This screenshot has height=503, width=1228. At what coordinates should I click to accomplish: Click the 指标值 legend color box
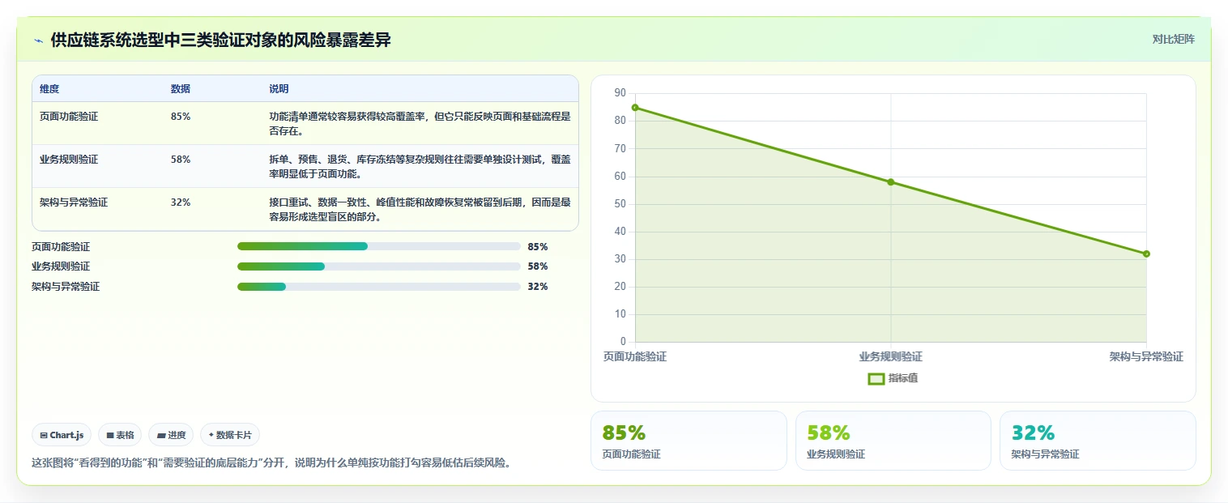pyautogui.click(x=876, y=378)
